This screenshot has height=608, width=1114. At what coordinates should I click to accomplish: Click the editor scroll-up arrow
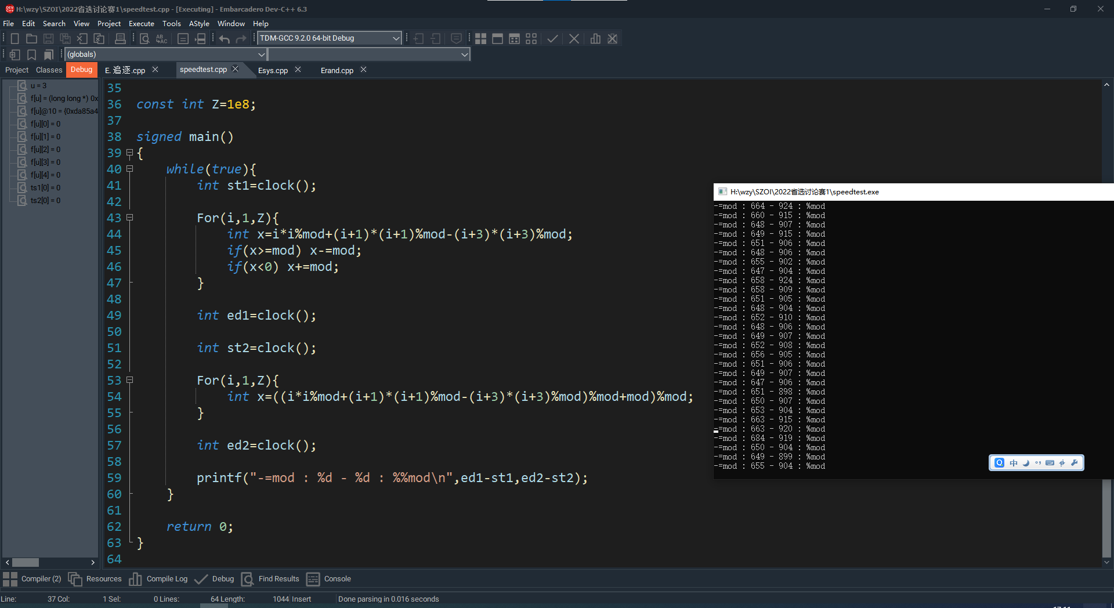click(1106, 85)
